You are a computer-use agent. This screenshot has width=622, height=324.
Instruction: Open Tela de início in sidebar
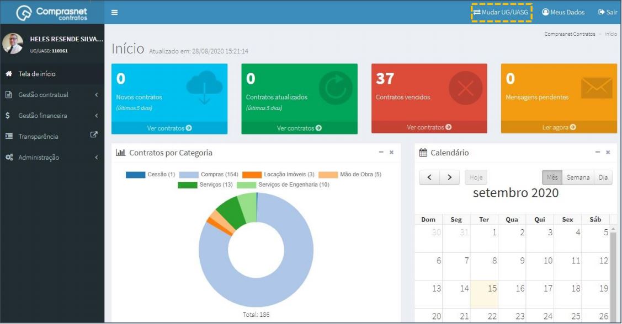tap(52, 74)
